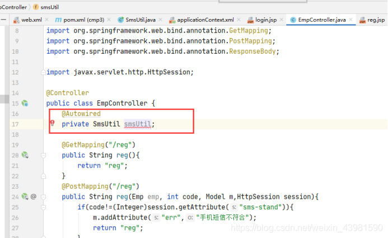The height and width of the screenshot is (238, 388).
Task: Click the class icon on EmpController.java tab
Action: pyautogui.click(x=293, y=20)
